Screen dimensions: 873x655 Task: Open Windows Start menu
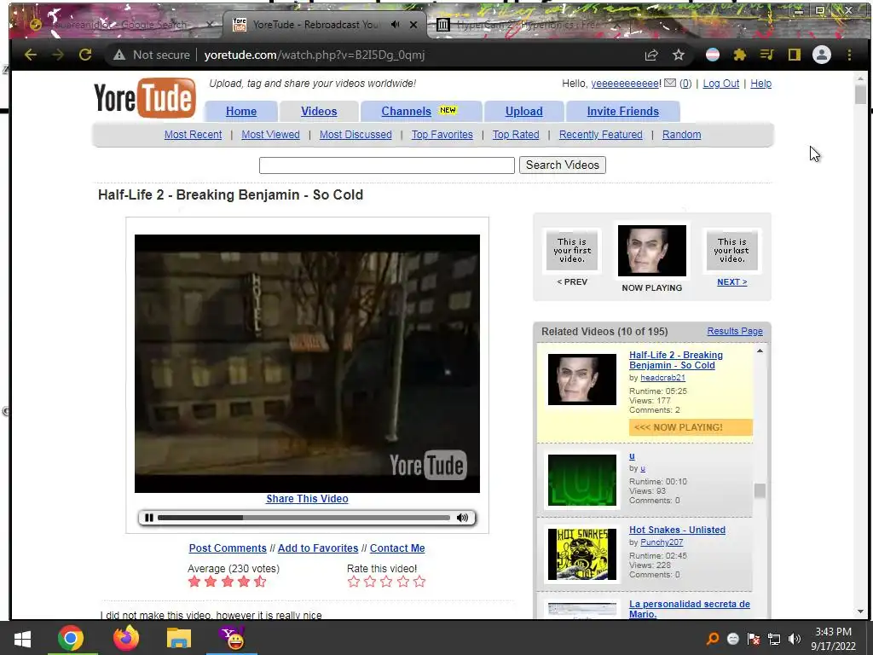22,639
